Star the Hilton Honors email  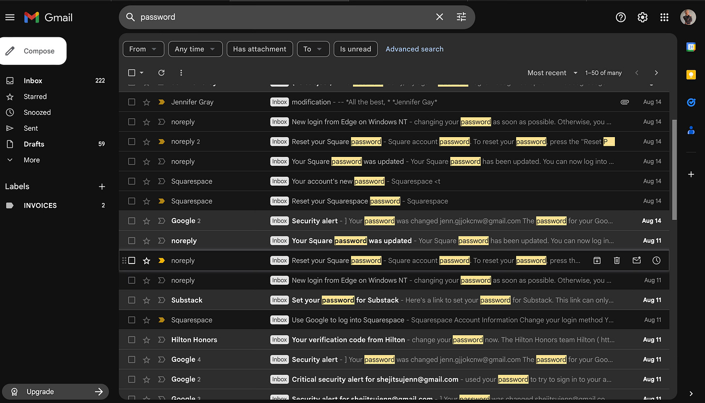pos(147,340)
